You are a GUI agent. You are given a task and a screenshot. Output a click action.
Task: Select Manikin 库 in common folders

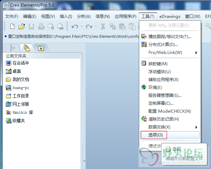[20, 112]
